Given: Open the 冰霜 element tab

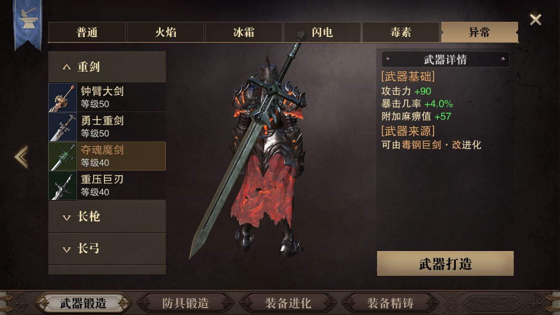Looking at the screenshot, I should 244,32.
